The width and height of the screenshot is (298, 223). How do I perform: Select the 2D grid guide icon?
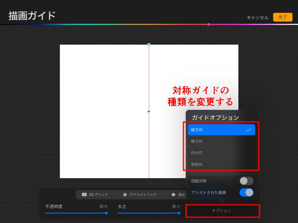click(83, 195)
